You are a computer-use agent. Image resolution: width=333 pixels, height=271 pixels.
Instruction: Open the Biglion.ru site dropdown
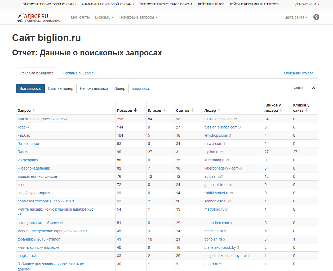point(104,16)
